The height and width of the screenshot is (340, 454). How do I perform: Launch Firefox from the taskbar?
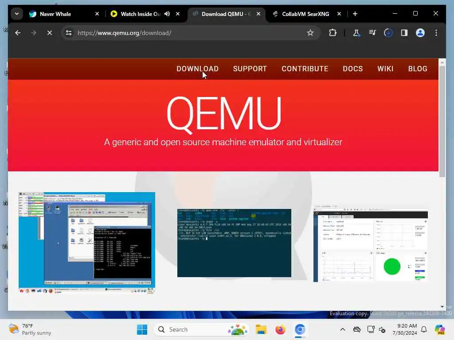[280, 329]
